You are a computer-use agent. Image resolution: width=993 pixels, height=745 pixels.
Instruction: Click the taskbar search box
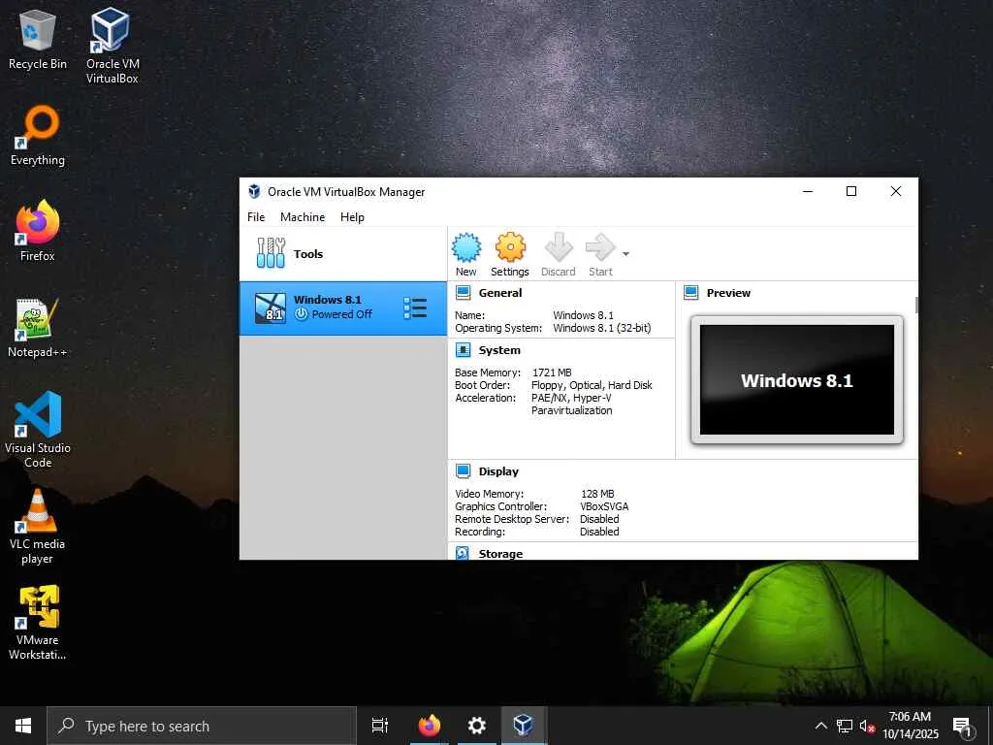click(x=202, y=726)
